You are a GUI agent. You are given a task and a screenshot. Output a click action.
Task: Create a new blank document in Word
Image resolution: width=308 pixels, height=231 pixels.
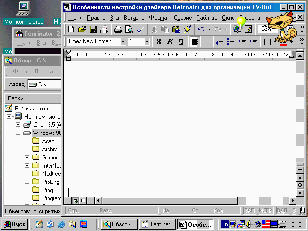pos(71,29)
